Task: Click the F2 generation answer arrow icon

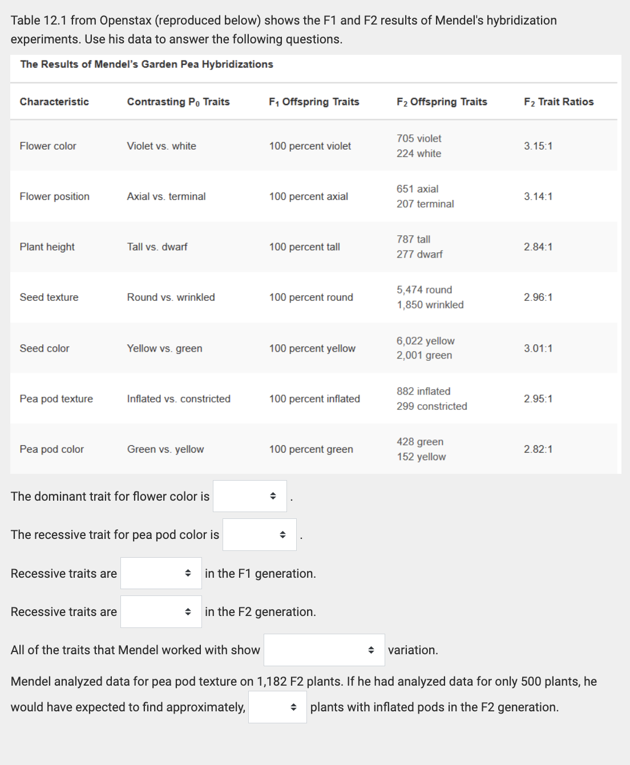Action: point(188,611)
